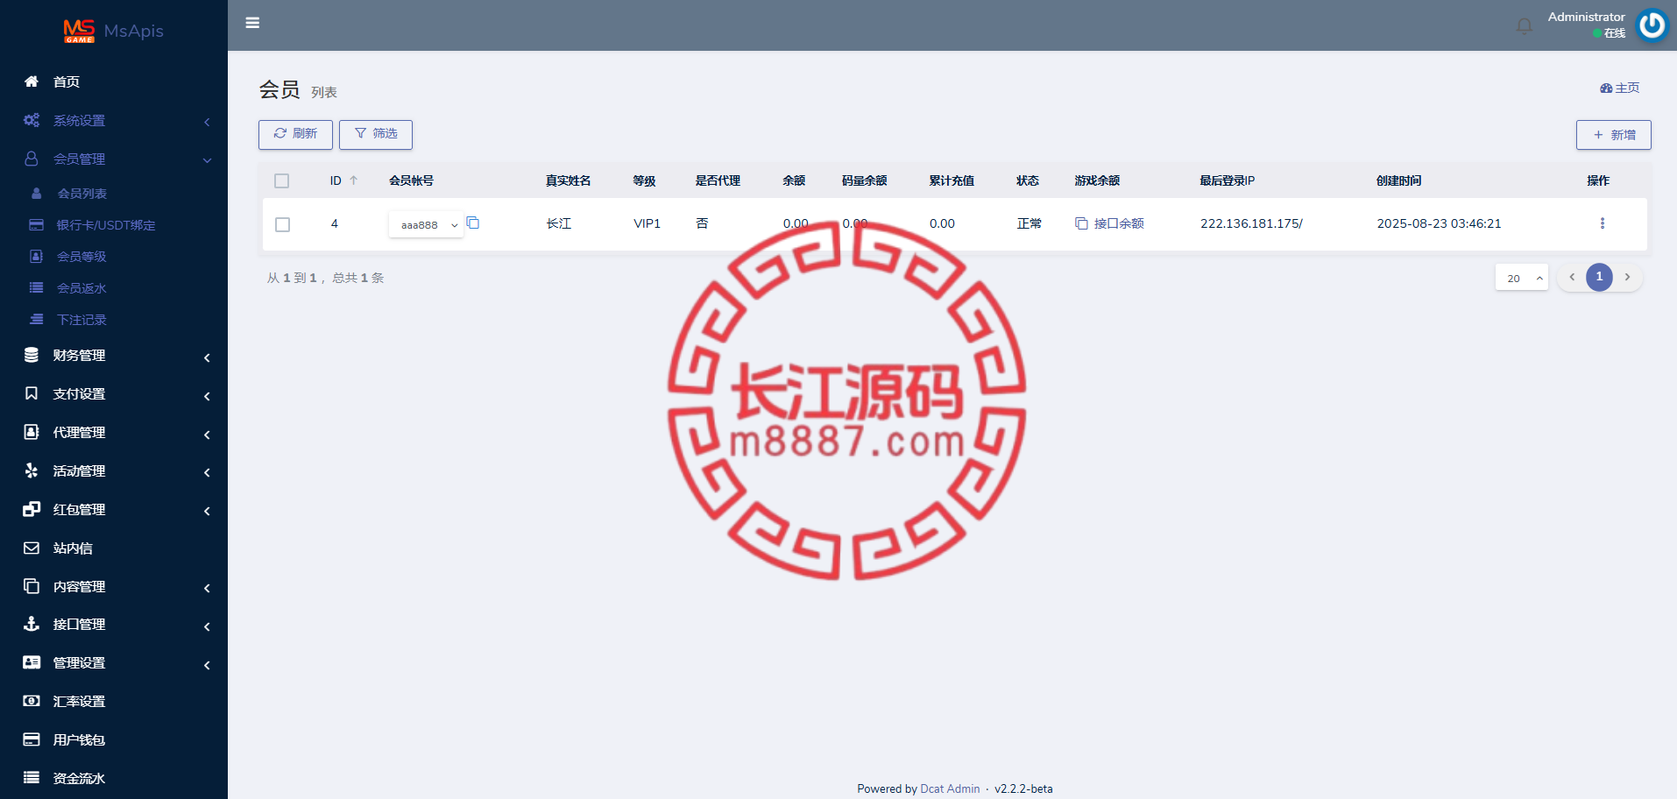Viewport: 1677px width, 799px height.
Task: Go to the previous page arrow
Action: (1572, 277)
